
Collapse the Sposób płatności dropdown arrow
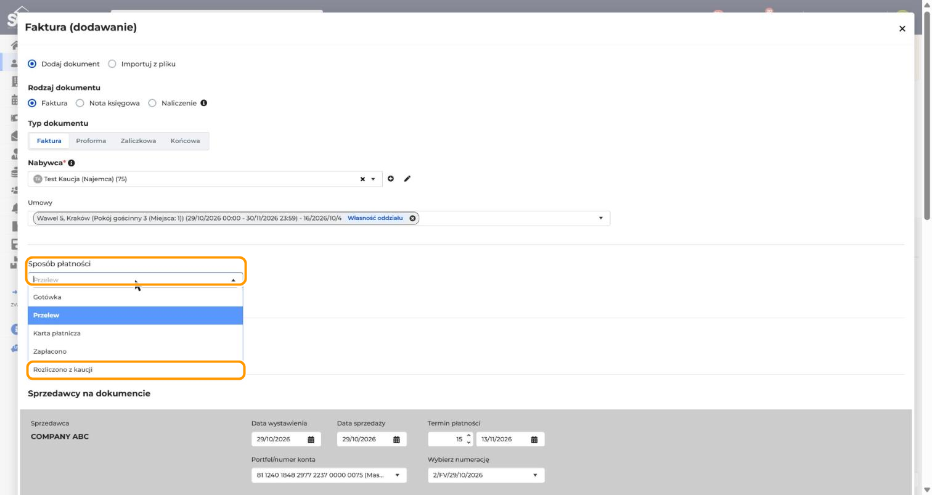click(234, 280)
